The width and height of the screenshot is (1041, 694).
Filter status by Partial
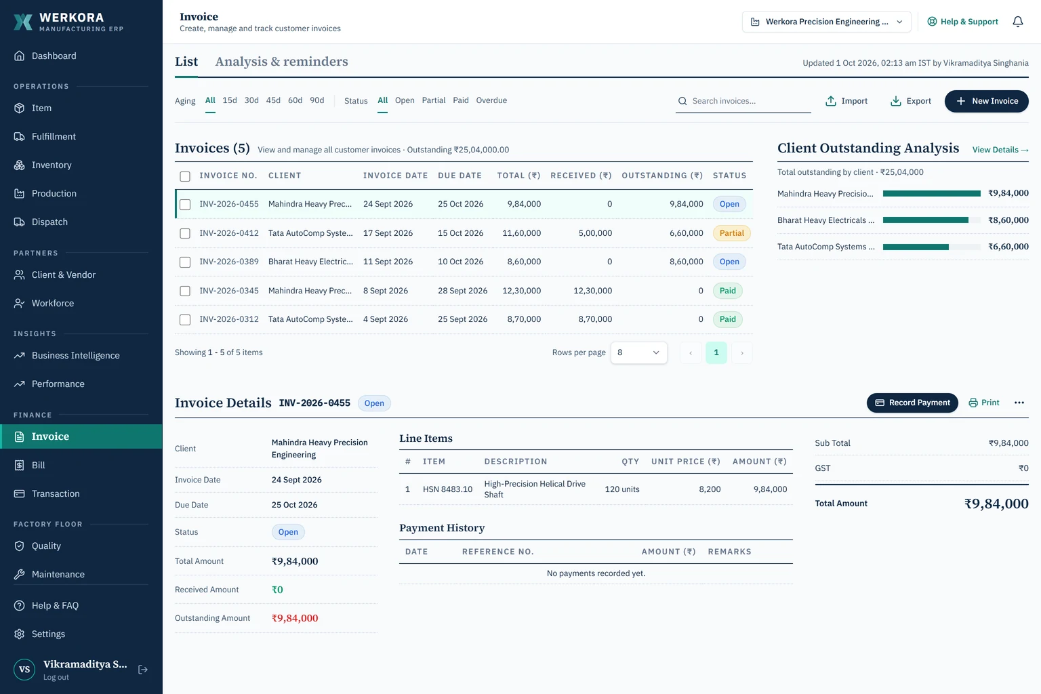tap(434, 100)
